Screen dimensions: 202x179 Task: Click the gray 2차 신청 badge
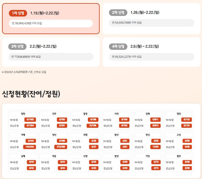pos(118,13)
